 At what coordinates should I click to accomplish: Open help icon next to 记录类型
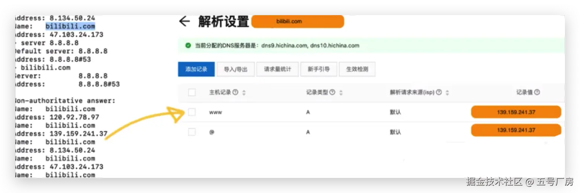(x=332, y=92)
